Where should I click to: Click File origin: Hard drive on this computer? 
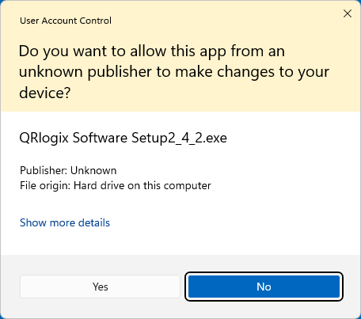pyautogui.click(x=116, y=185)
